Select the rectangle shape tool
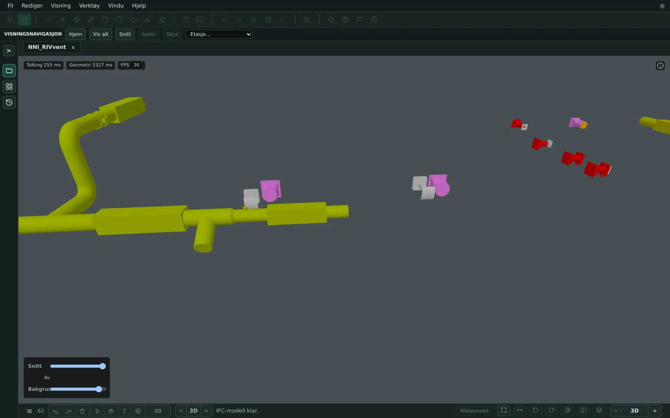This screenshot has width=670, height=418. (x=105, y=20)
